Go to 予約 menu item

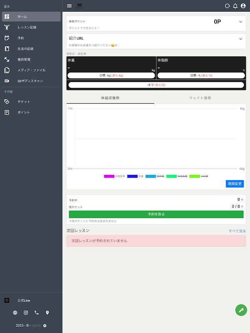31,38
